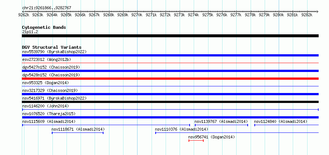Click the nsv1146200 (John2014) label
The width and height of the screenshot is (329, 155).
click(x=45, y=106)
